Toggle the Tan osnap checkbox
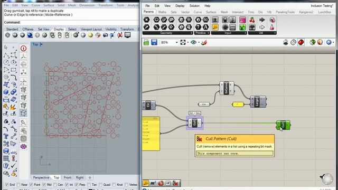 point(89,185)
